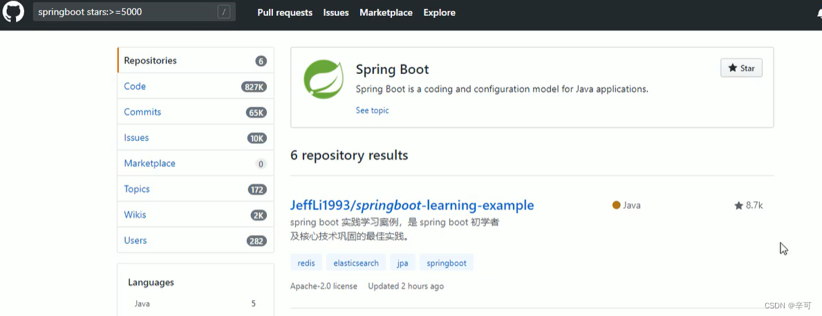Select the Commits results filter

point(196,111)
